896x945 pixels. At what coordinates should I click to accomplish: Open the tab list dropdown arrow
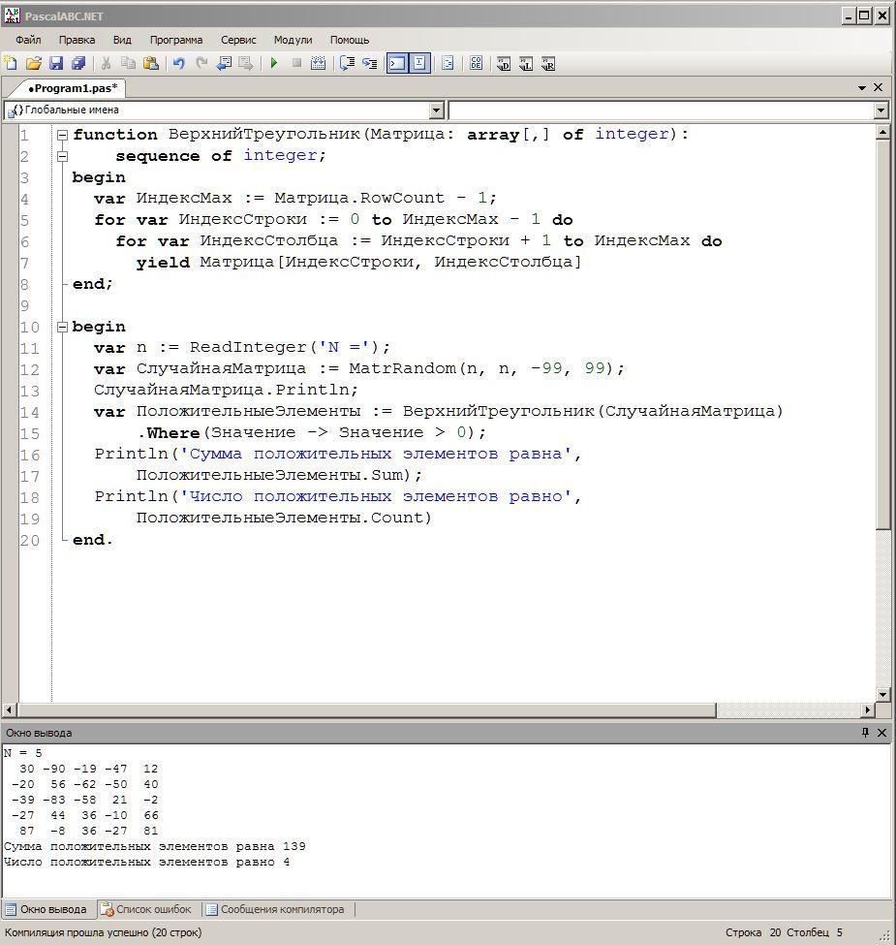click(862, 88)
